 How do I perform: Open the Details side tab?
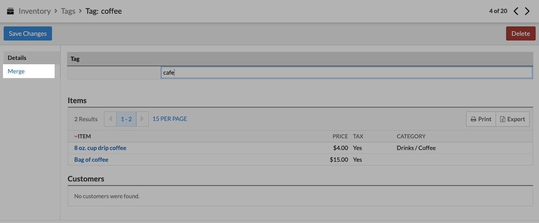click(17, 58)
